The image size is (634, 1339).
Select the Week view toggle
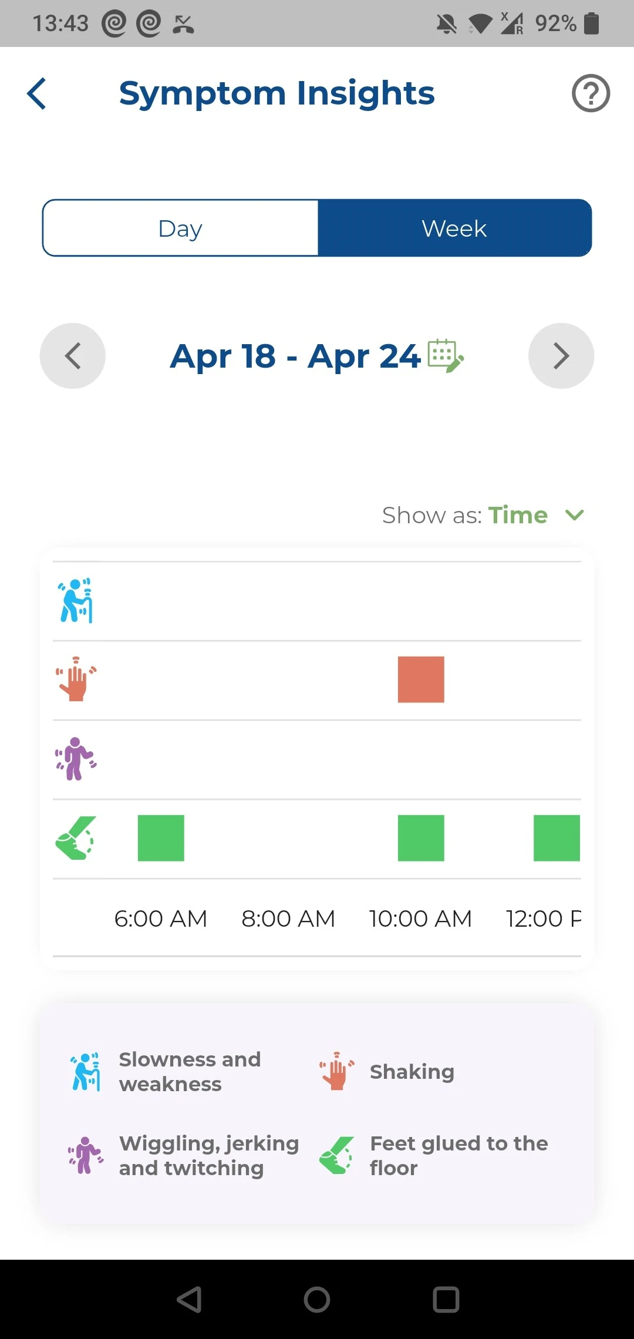coord(454,228)
